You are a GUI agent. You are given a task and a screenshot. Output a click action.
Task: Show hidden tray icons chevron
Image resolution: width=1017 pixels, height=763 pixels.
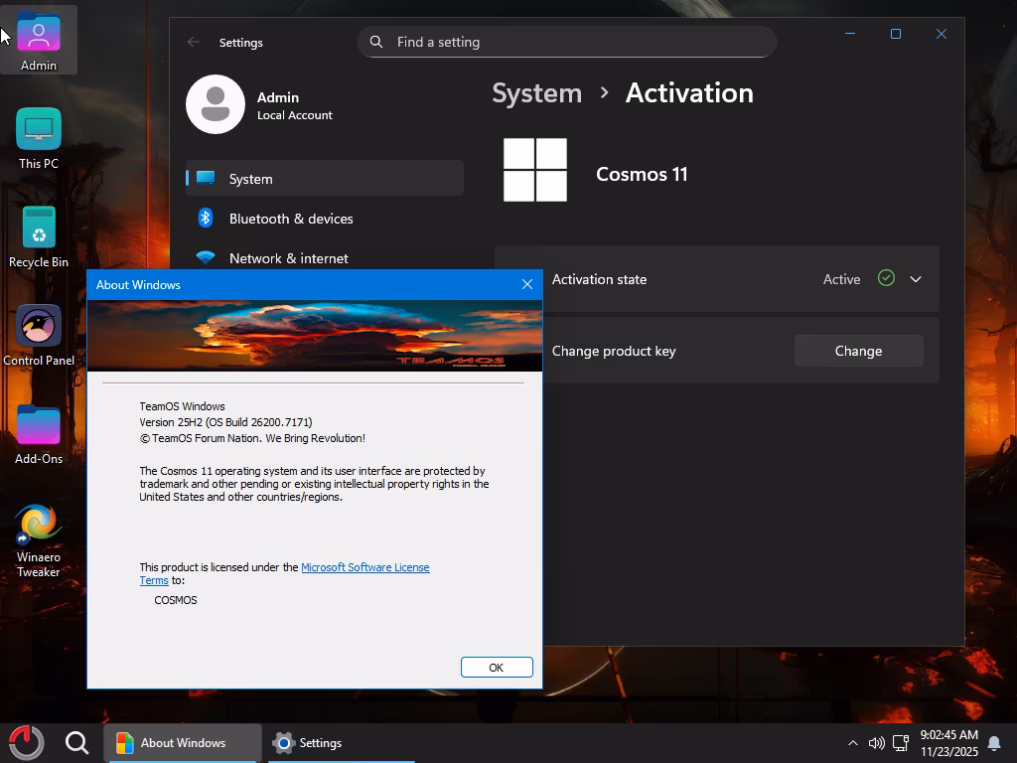pos(852,743)
